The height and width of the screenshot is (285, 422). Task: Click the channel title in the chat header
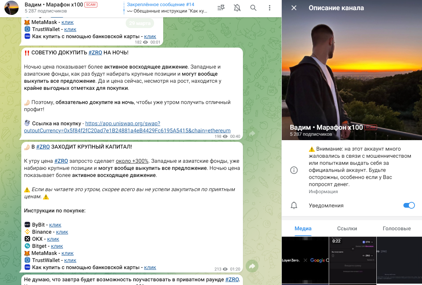click(x=54, y=5)
